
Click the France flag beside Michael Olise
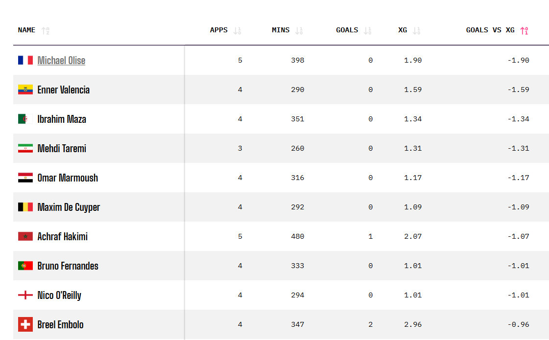tap(25, 60)
